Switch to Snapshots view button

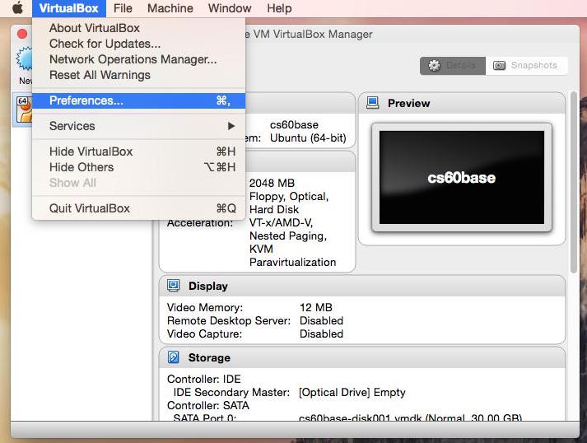526,66
